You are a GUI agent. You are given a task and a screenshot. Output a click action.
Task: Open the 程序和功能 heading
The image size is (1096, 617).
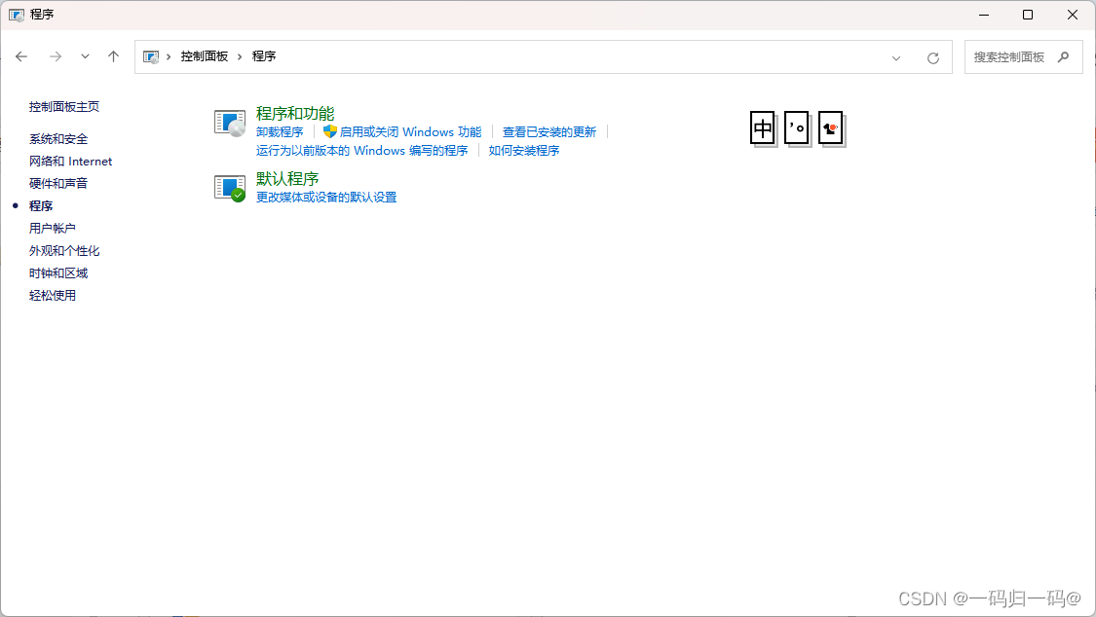point(295,113)
